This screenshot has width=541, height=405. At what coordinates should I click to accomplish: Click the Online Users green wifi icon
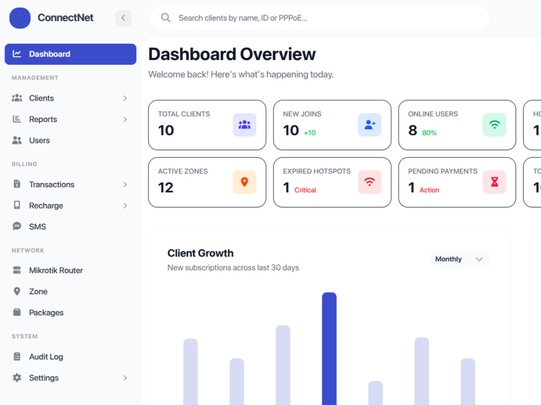pyautogui.click(x=494, y=125)
